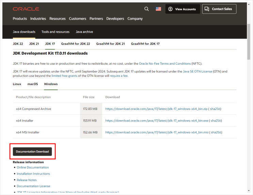Switch to GraalVM for JDK 17 tab

click(x=145, y=44)
